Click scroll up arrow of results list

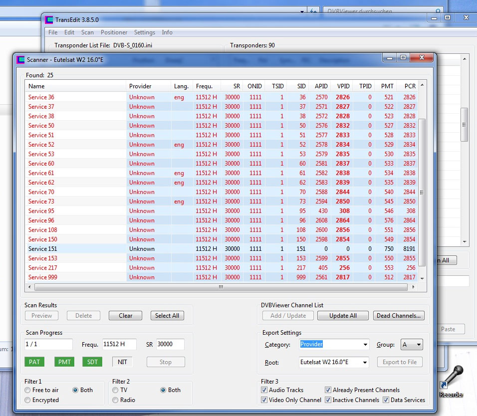click(x=422, y=85)
